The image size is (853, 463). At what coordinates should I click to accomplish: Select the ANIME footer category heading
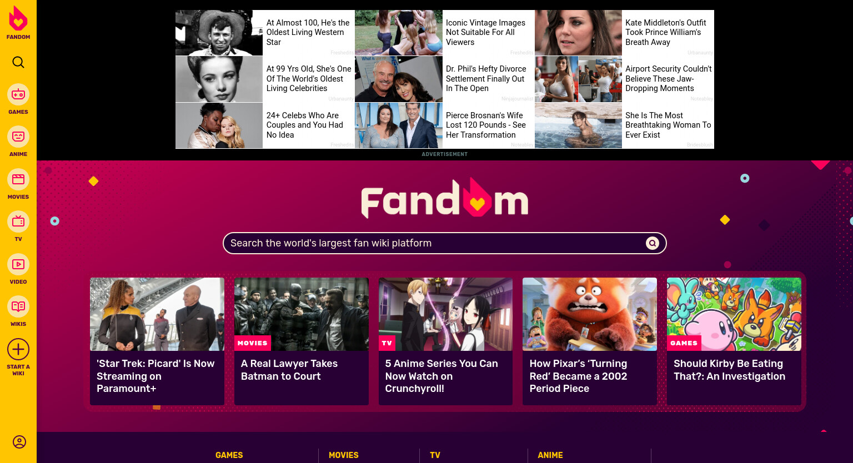click(550, 455)
